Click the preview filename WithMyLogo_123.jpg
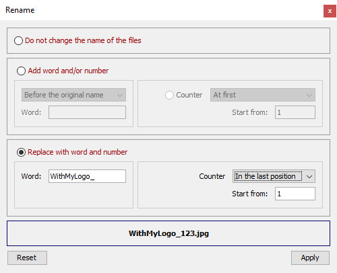 [x=168, y=233]
